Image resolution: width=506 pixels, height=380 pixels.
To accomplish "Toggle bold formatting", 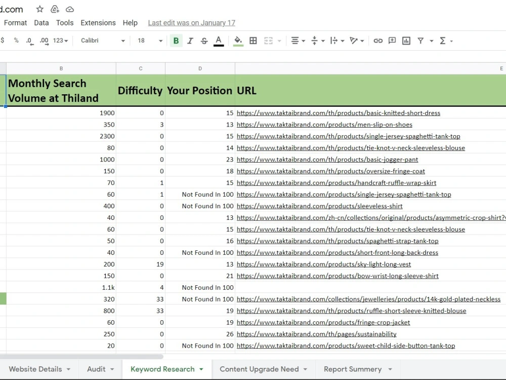I will point(176,41).
